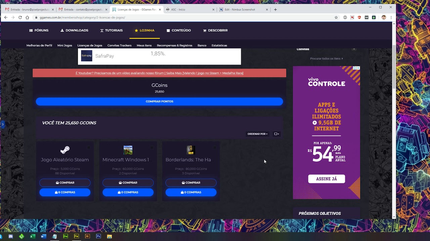Open the Chrome three-dot menu
430x241 pixels.
point(391,17)
